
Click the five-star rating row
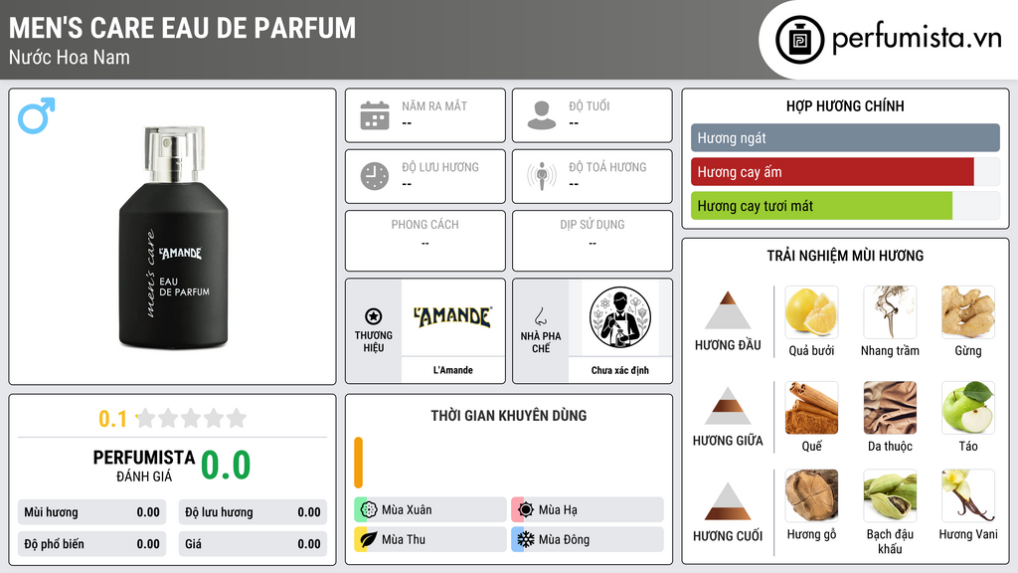[191, 418]
